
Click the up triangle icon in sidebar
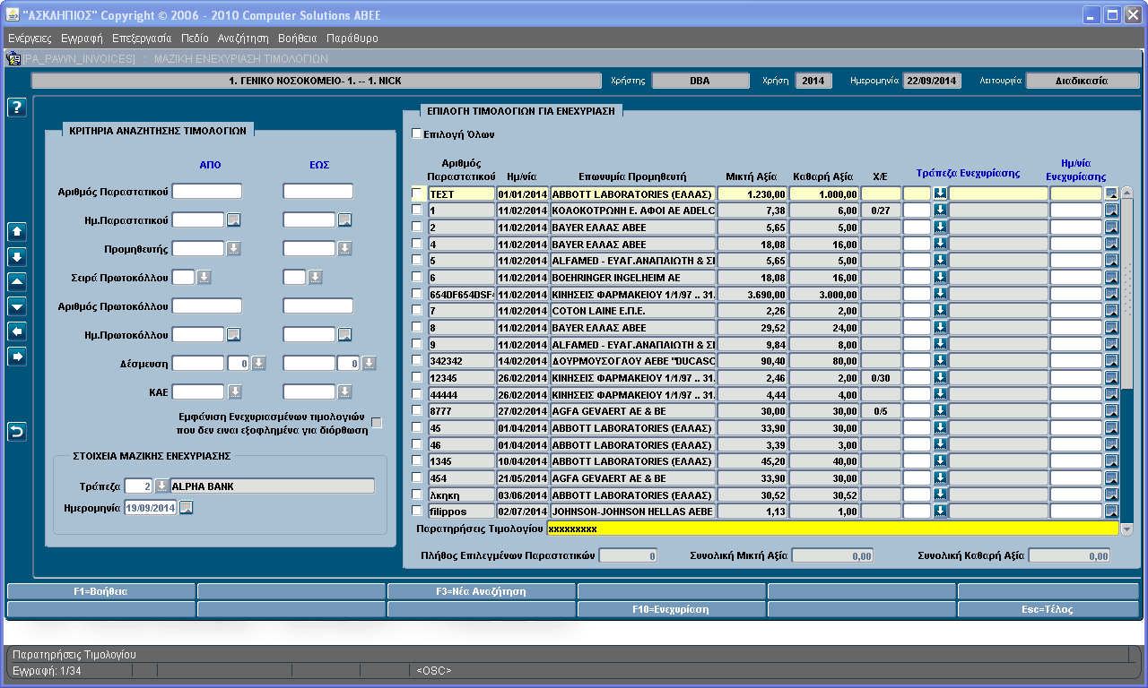[17, 281]
